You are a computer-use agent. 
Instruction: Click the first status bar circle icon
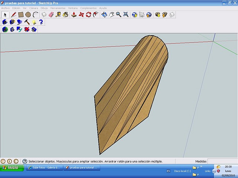point(3,161)
